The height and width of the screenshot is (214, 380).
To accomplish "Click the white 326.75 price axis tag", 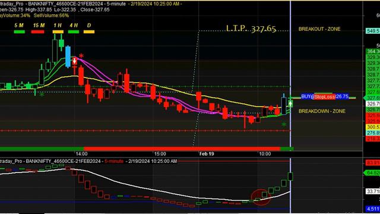I will pos(373,104).
